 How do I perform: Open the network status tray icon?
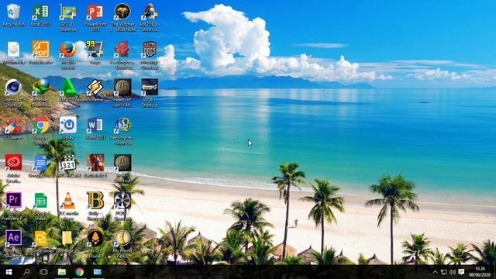(x=444, y=272)
